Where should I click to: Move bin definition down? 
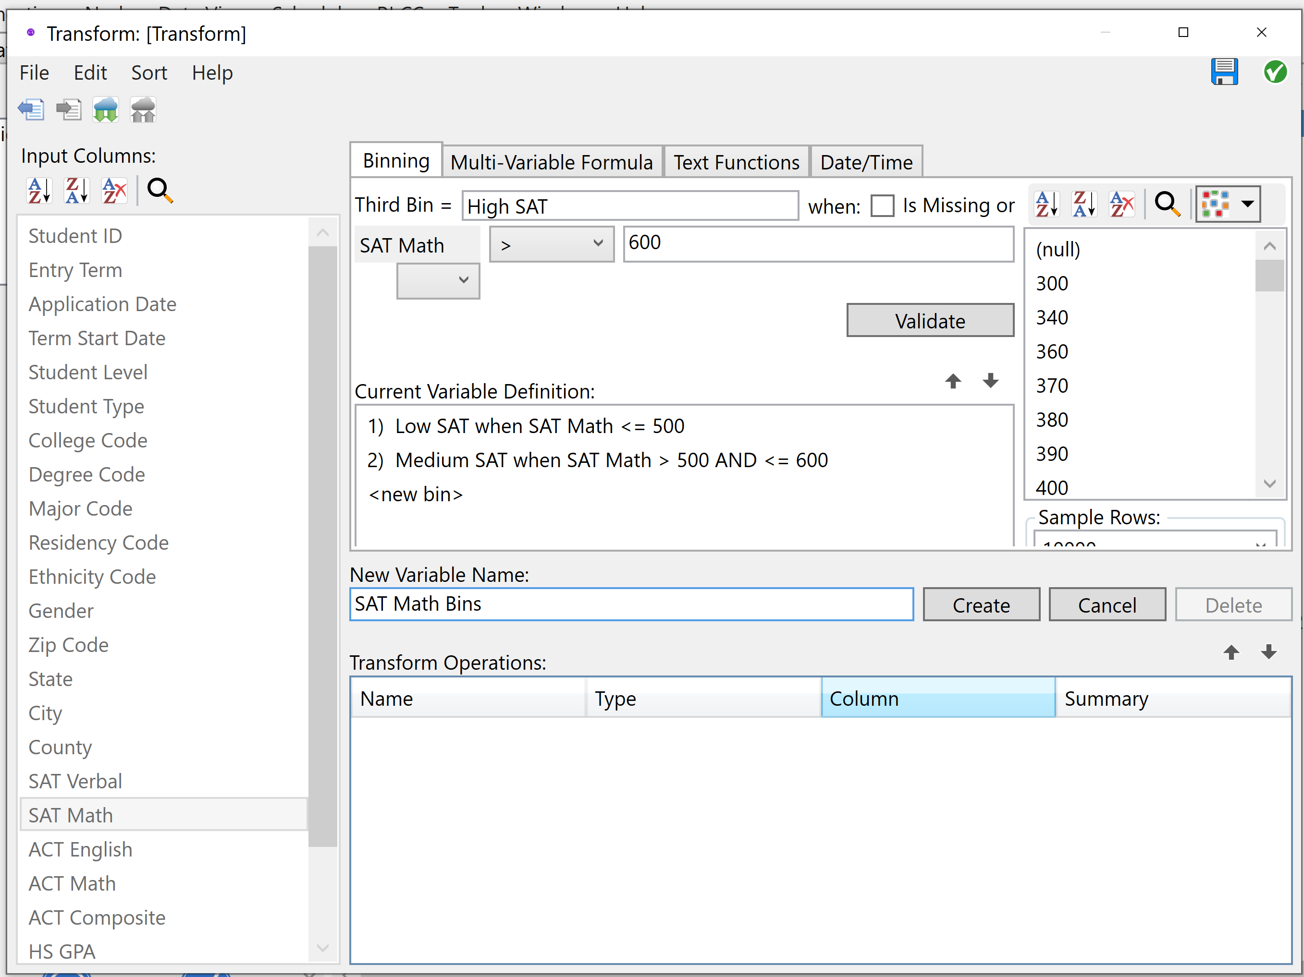(991, 381)
